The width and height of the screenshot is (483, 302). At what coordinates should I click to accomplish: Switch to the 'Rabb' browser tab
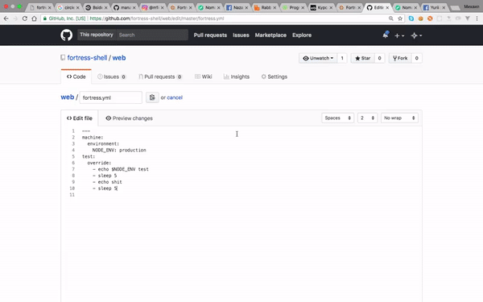click(x=265, y=7)
